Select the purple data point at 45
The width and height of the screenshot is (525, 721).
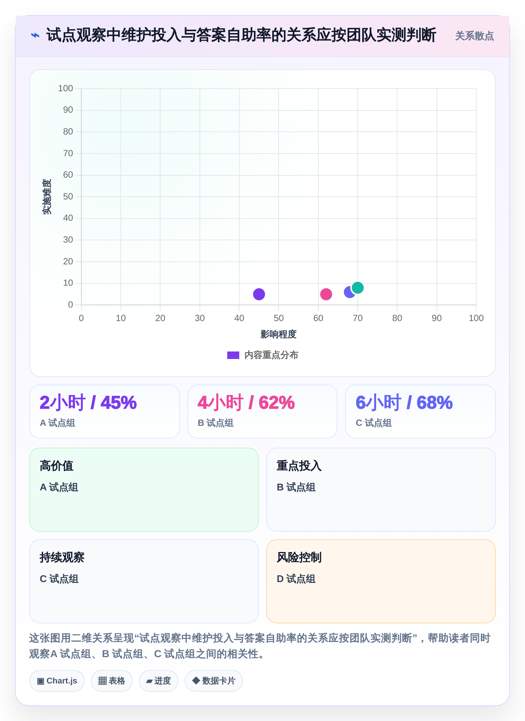259,294
